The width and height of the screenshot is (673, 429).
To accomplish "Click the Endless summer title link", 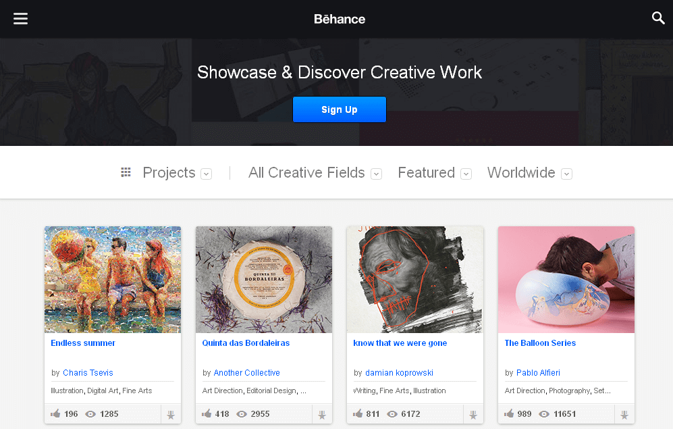I will [83, 343].
